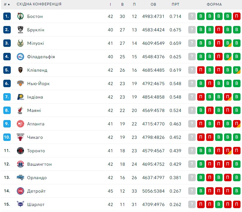Sort table by the # rank column
242x212 pixels.
[x=7, y=4]
